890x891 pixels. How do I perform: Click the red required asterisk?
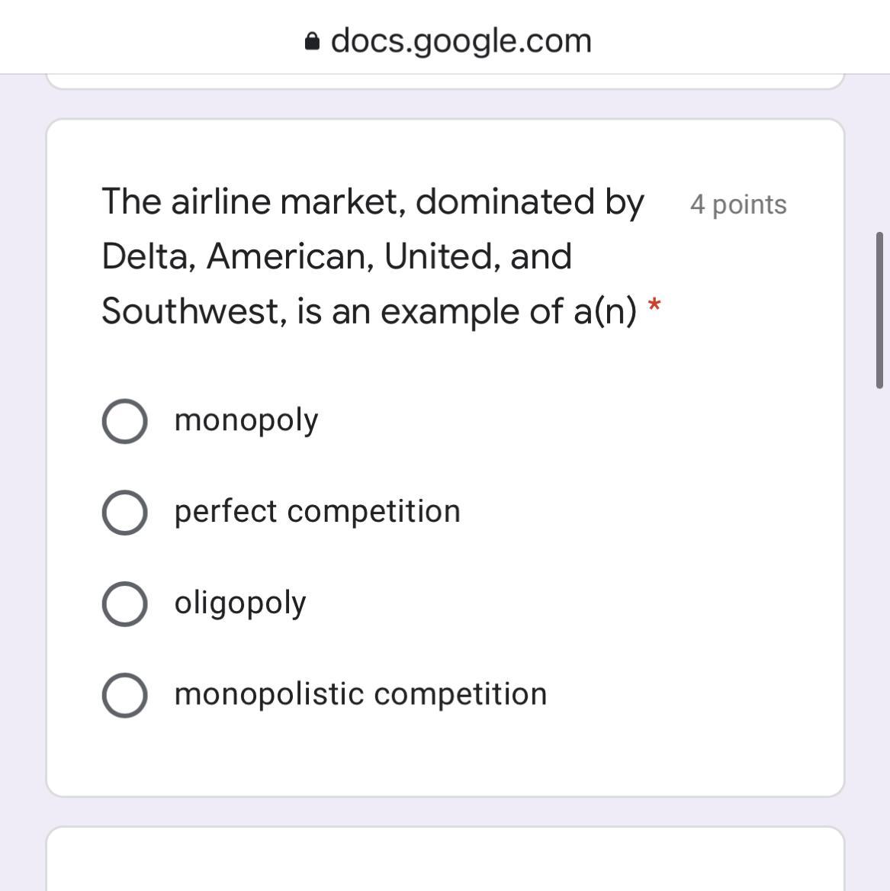click(654, 308)
